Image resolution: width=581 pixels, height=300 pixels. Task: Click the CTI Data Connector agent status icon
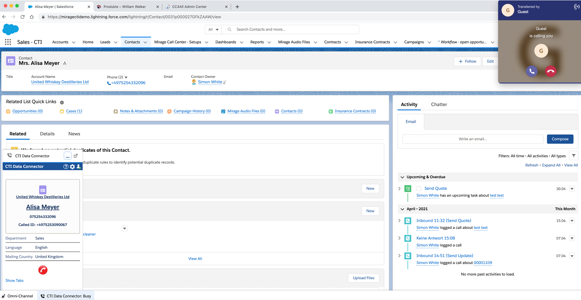click(79, 167)
